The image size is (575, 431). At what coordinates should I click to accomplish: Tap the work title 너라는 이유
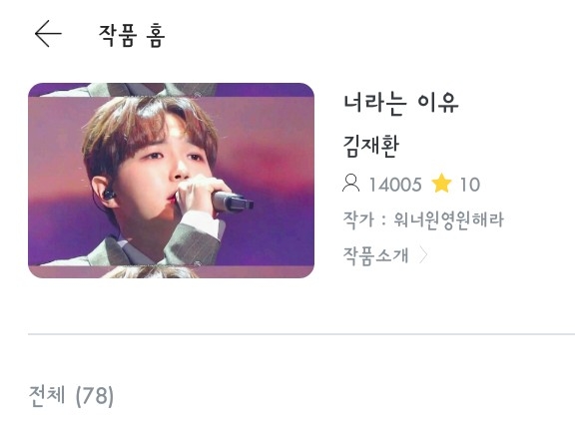(401, 104)
